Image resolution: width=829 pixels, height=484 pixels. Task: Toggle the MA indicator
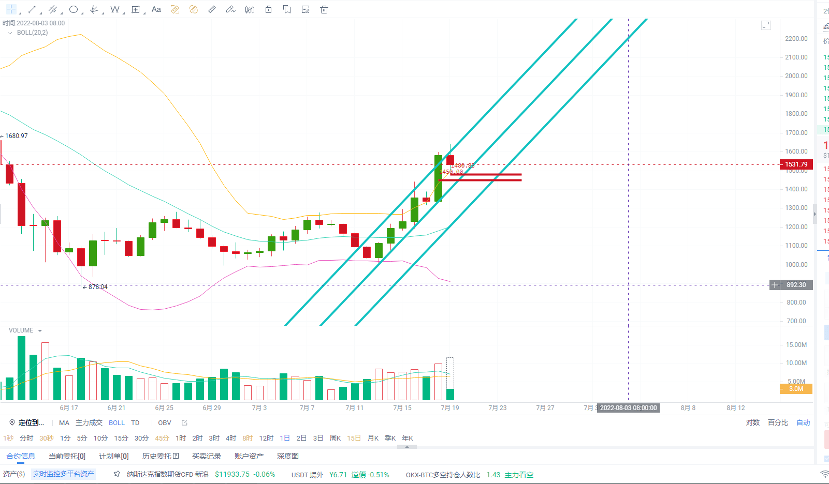pyautogui.click(x=64, y=422)
